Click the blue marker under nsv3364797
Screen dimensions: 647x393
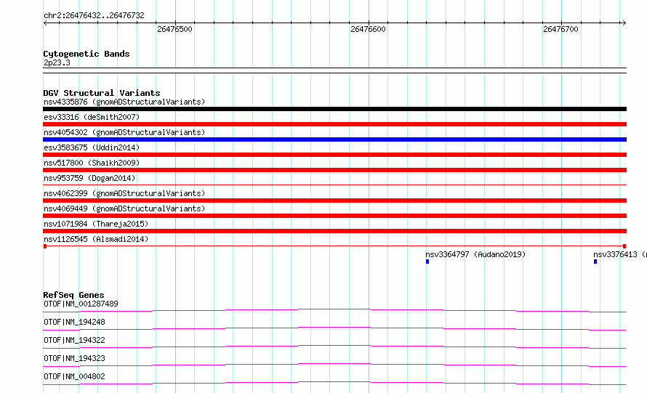427,262
